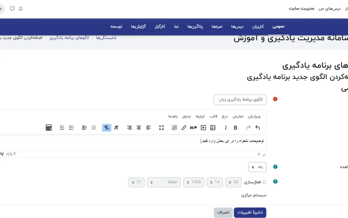Toggle the right-to-left text direction button
348x218 pixels.
[x=107, y=128]
